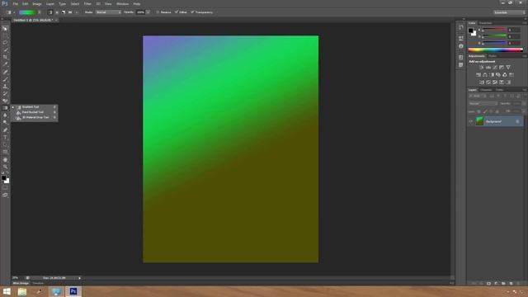Open the Timeline tab
Viewport: 528px width, 297px height.
click(x=38, y=283)
